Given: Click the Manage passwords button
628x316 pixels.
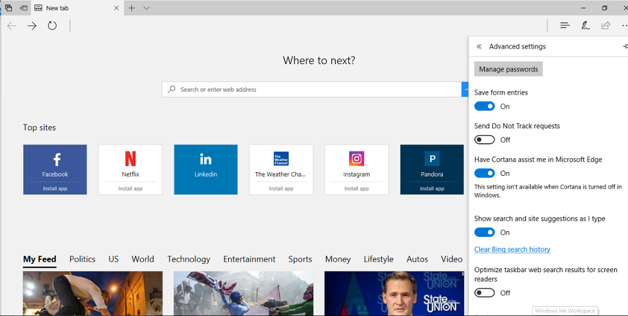Looking at the screenshot, I should 508,69.
